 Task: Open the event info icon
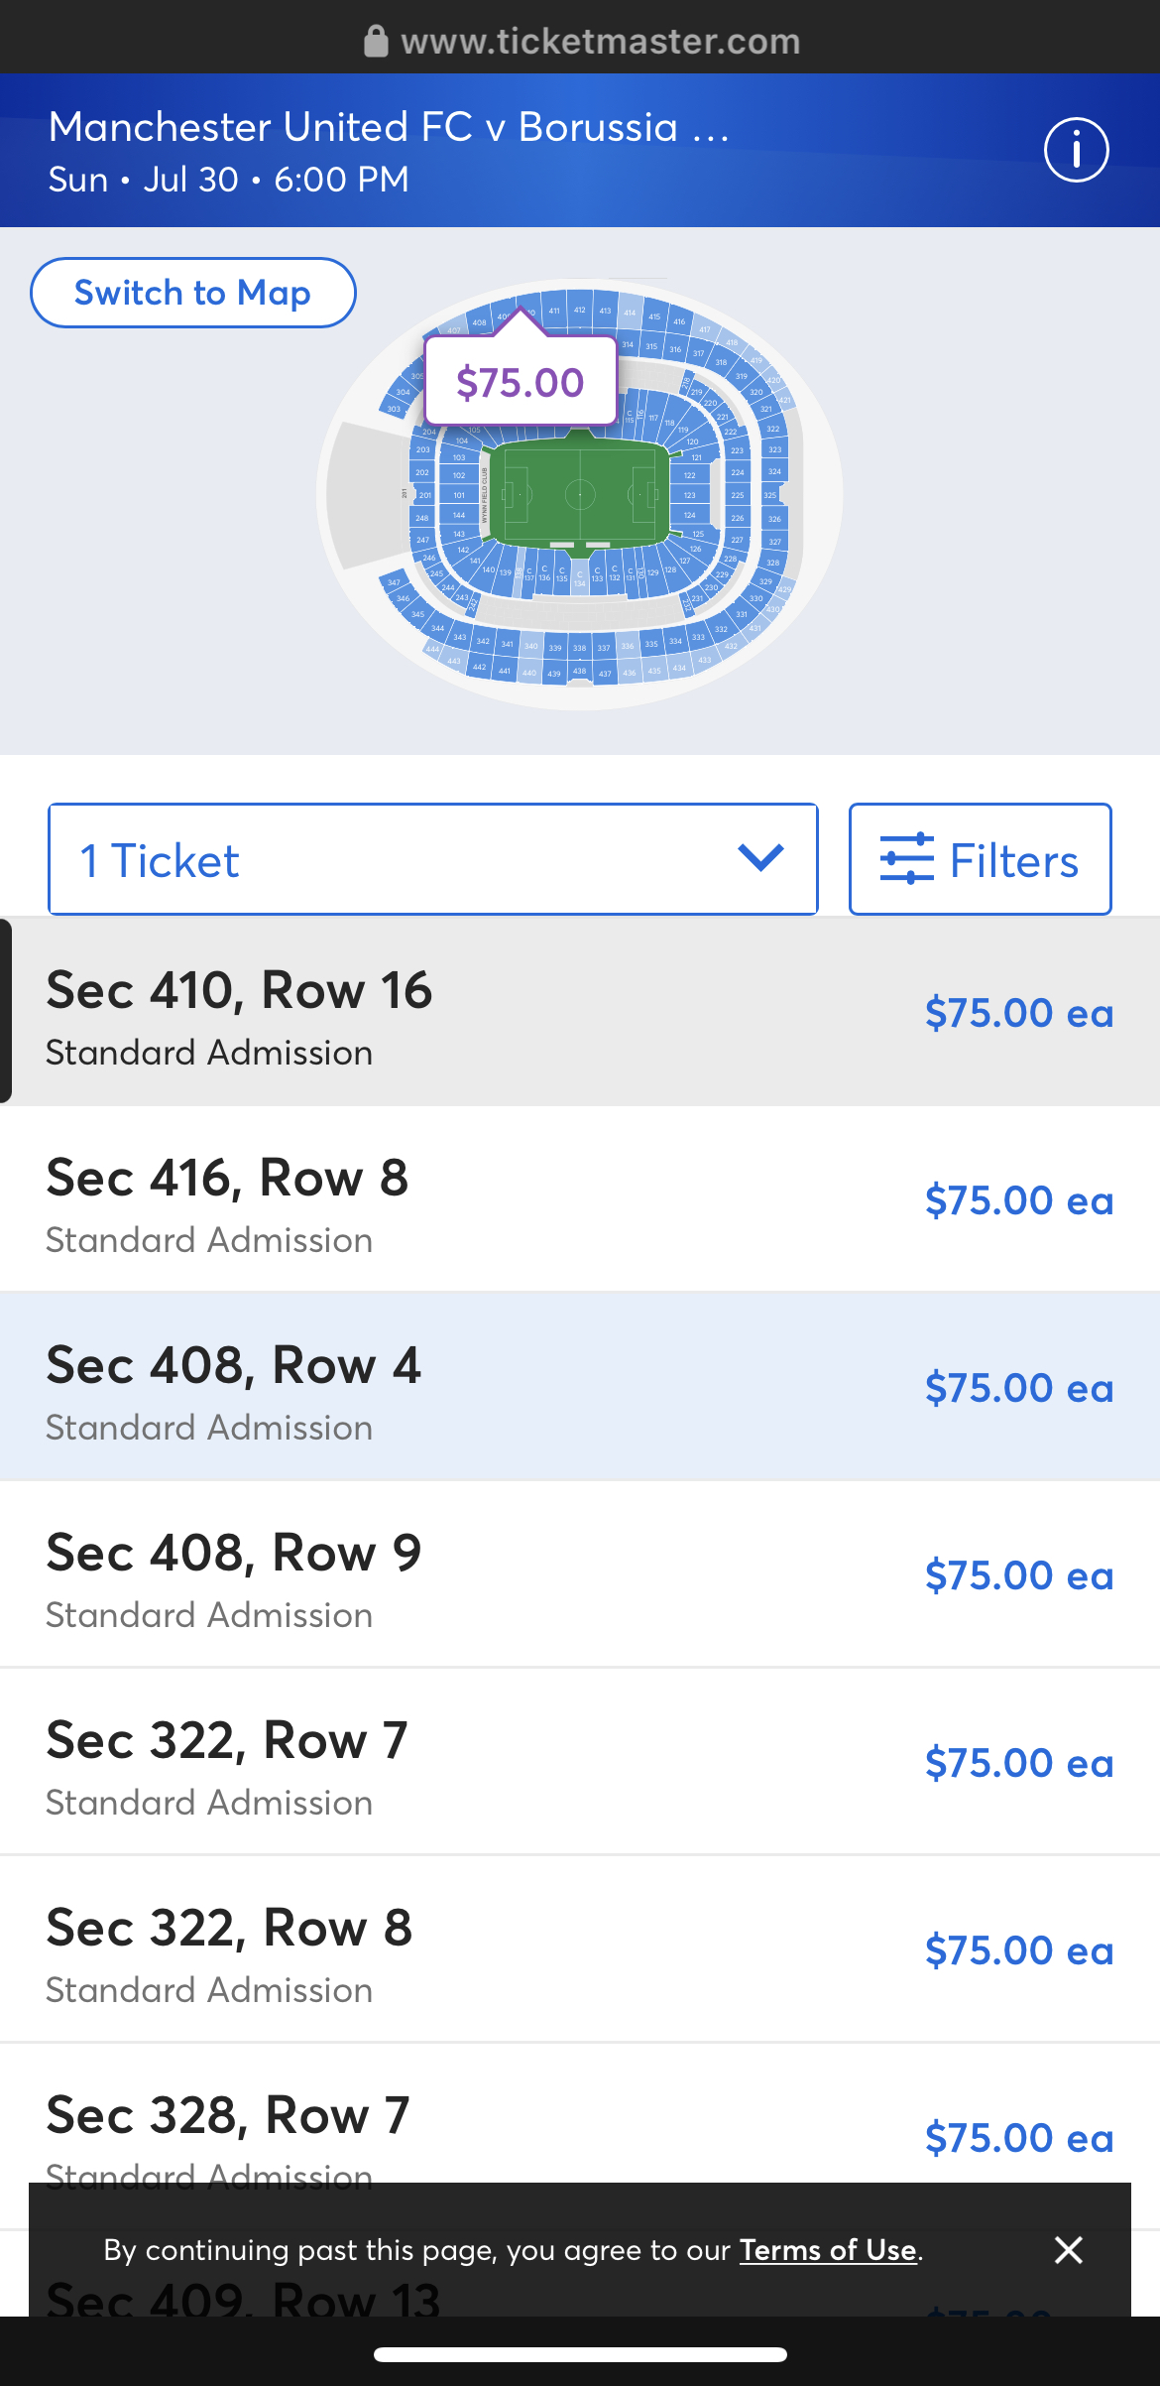coord(1076,150)
